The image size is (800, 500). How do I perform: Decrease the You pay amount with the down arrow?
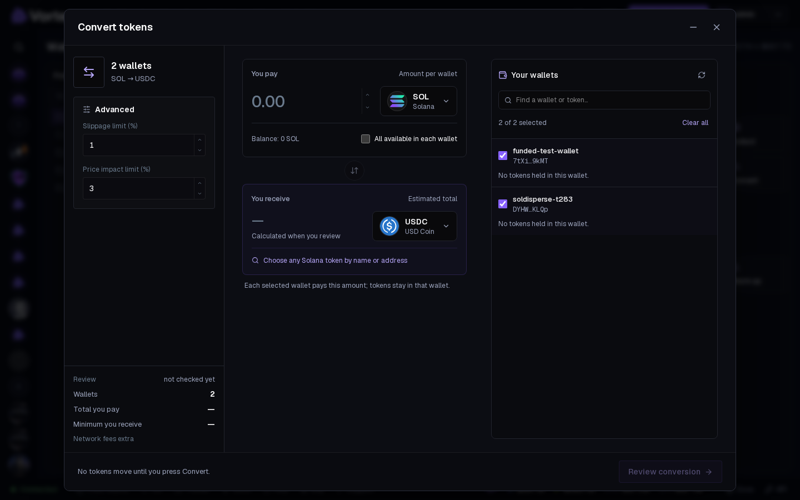(x=367, y=107)
